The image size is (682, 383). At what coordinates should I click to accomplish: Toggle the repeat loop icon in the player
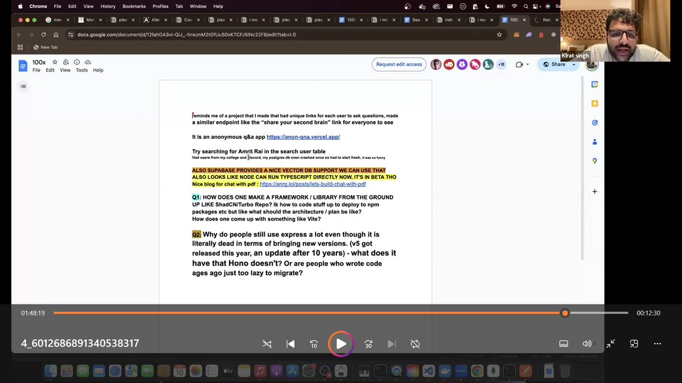click(x=415, y=344)
